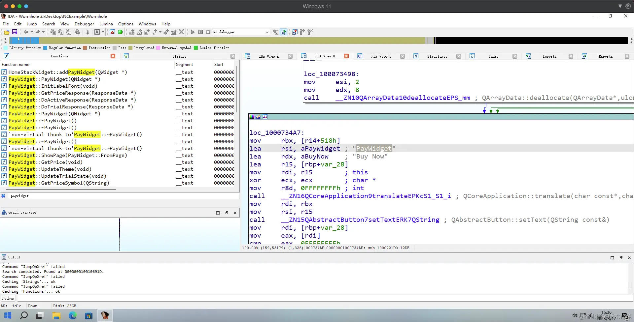Open the Search menu
634x322 pixels.
(49, 24)
